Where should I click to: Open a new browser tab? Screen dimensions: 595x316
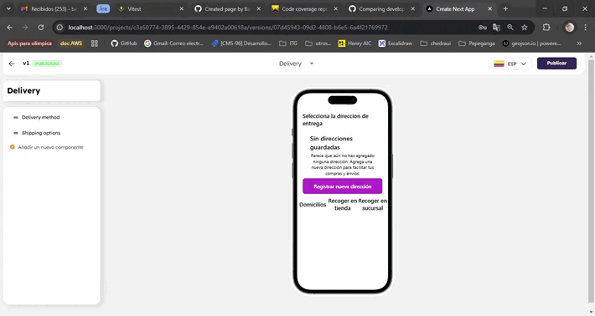[x=505, y=8]
